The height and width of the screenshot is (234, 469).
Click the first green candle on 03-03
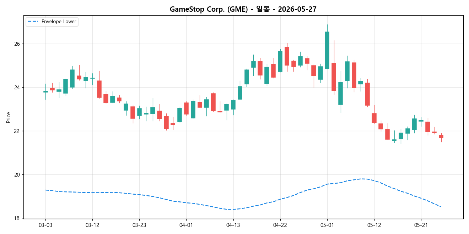point(45,91)
